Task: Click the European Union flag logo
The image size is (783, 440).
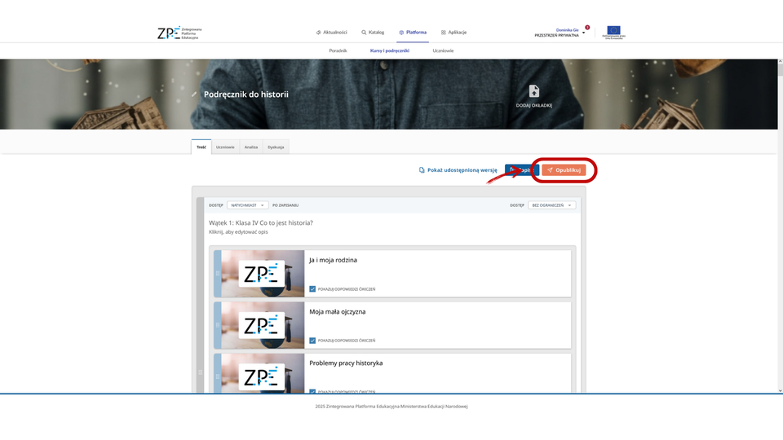Action: click(613, 32)
